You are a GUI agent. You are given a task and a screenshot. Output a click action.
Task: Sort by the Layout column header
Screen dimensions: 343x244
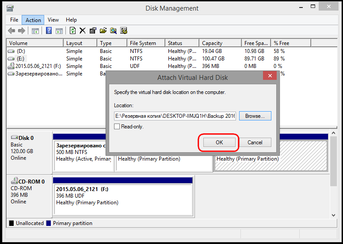tap(80, 43)
